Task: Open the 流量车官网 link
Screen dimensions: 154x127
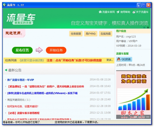Action: coord(108,12)
